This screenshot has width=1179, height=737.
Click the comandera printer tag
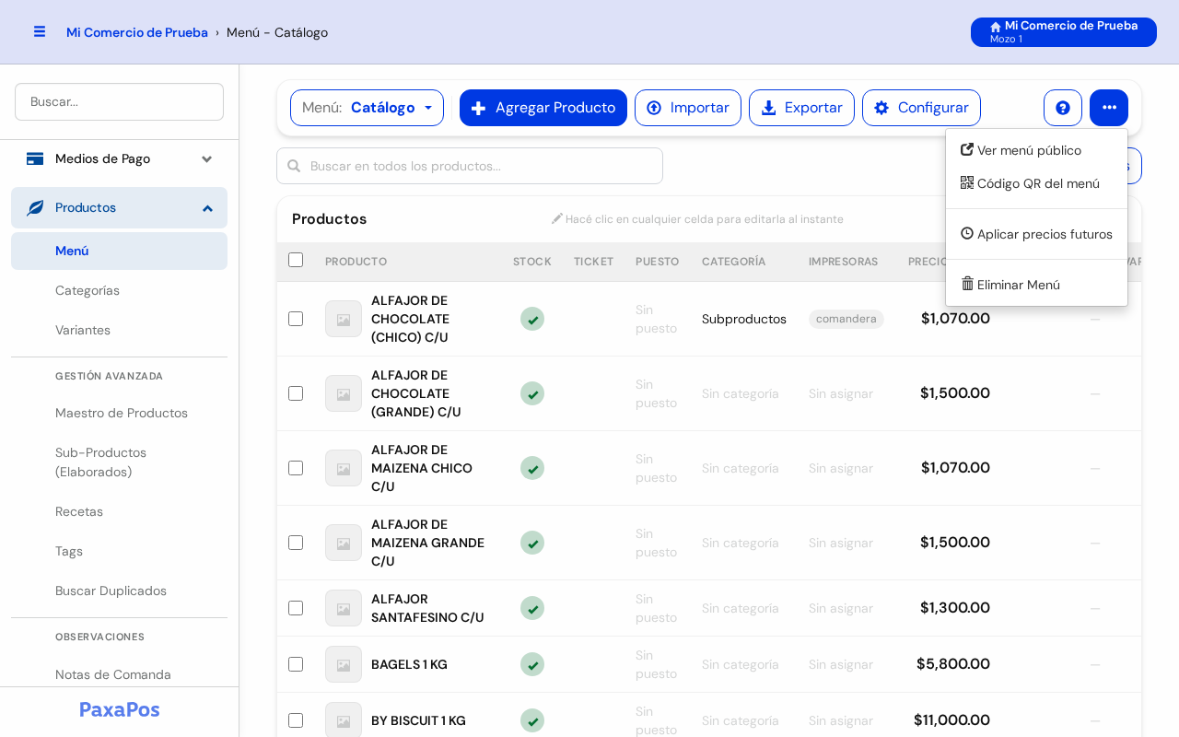pos(846,319)
